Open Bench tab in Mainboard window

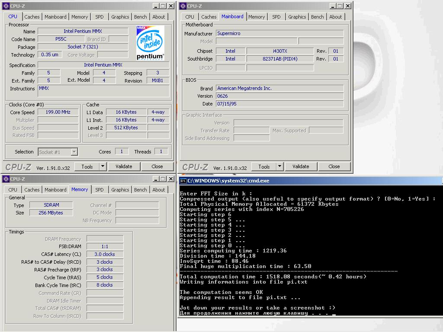coord(317,17)
